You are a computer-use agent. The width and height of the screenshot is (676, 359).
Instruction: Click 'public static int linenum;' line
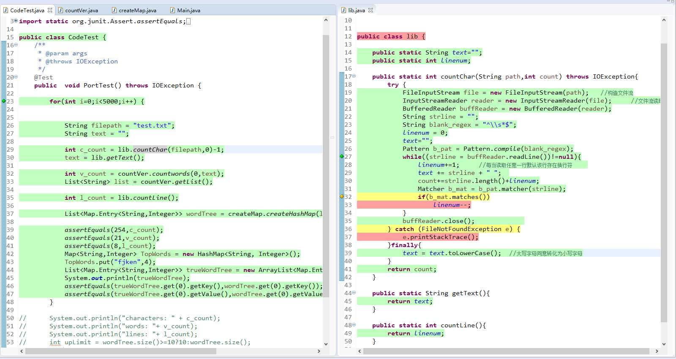[421, 60]
